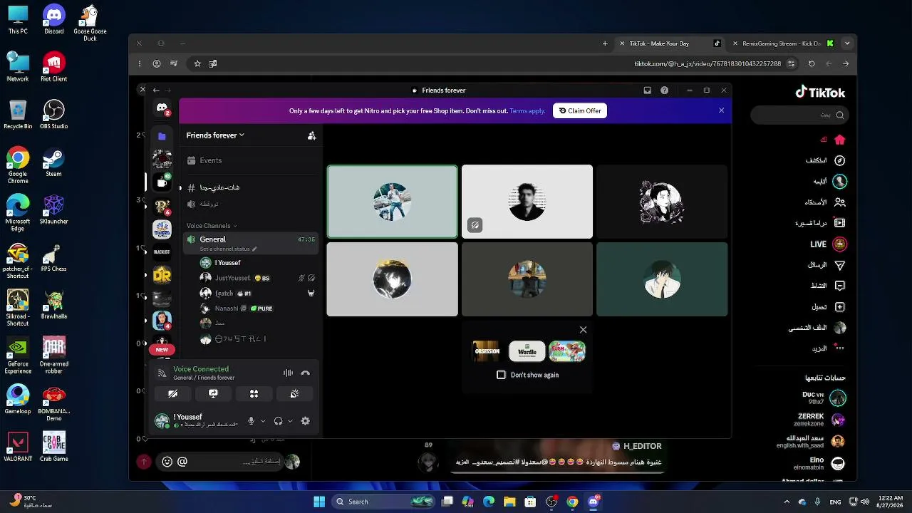Screen dimensions: 912x513
Task: Dismiss the Nitro promotion banner
Action: point(721,110)
